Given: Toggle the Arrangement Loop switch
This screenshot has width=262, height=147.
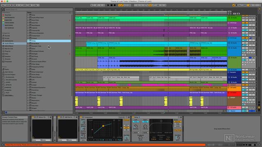Looking at the screenshot, I should pos(150,5).
